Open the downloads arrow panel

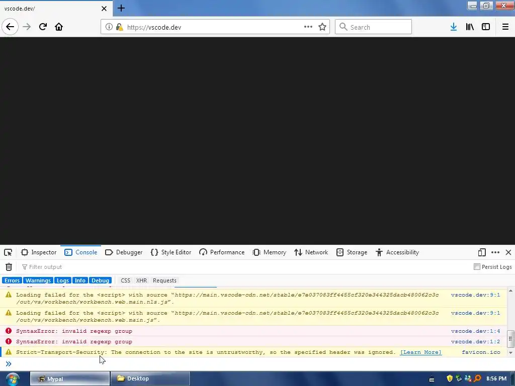point(454,27)
